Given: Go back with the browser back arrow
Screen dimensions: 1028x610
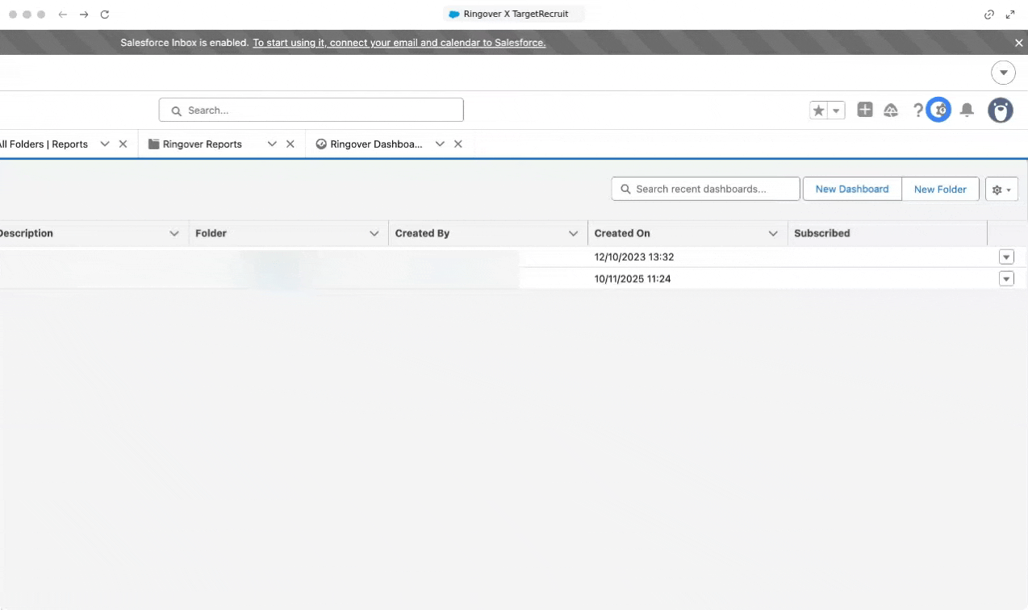Looking at the screenshot, I should 62,15.
